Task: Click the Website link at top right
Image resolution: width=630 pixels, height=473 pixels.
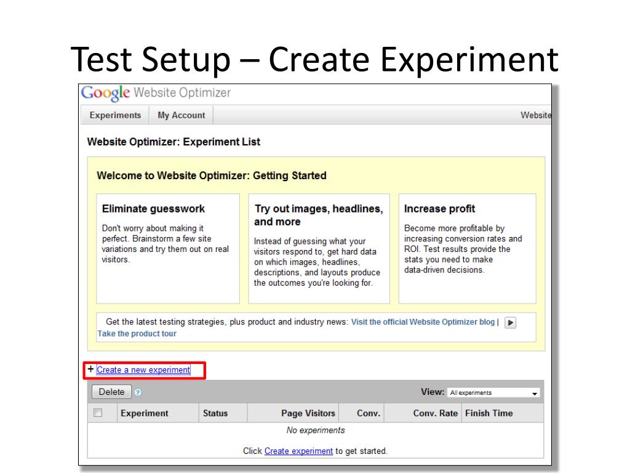Action: pos(536,115)
